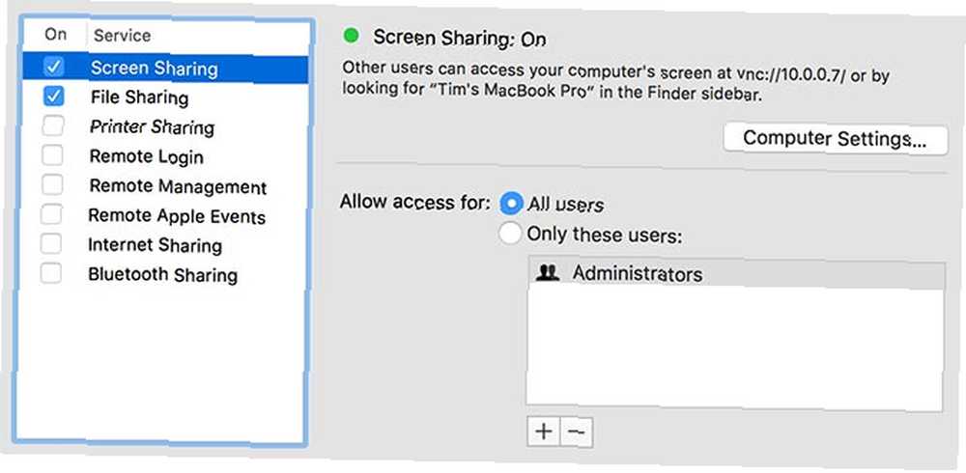The height and width of the screenshot is (473, 966).
Task: Turn on the Remote Management checkbox
Action: [x=52, y=184]
